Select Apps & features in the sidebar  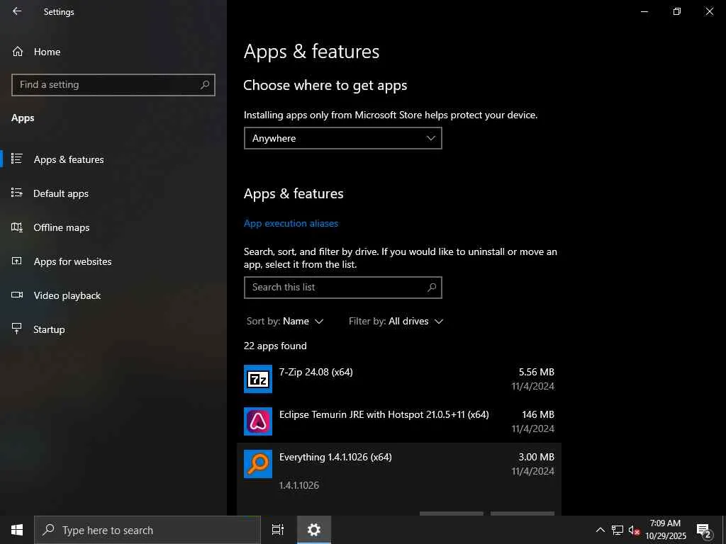coord(113,159)
